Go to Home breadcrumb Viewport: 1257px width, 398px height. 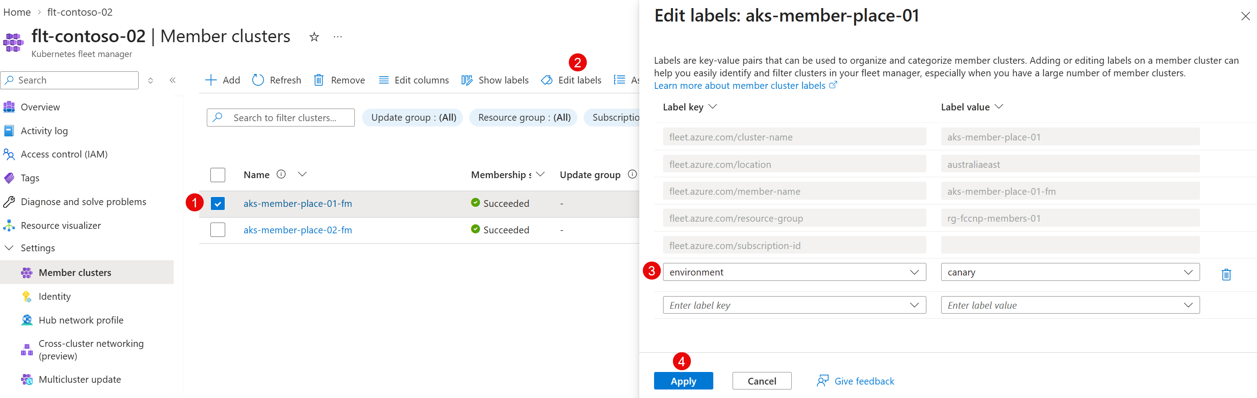[17, 12]
